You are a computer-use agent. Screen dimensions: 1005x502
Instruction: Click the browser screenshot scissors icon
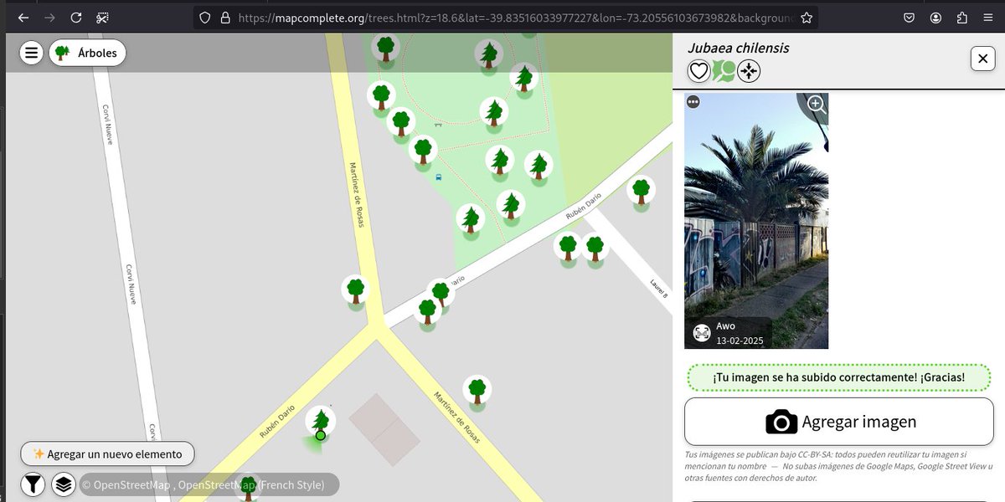[x=102, y=18]
